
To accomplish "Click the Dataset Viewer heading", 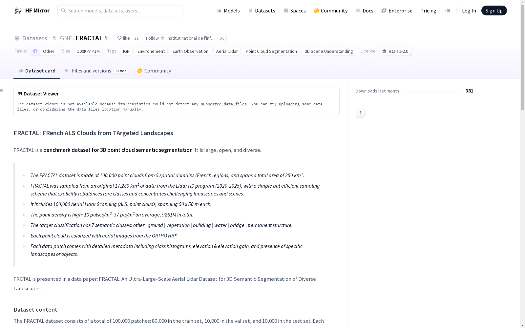I will 41,93.
